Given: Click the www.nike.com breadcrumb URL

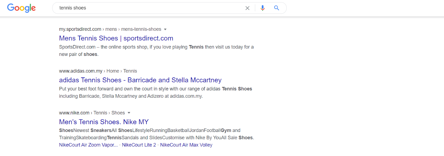Looking at the screenshot, I should click(x=74, y=113).
